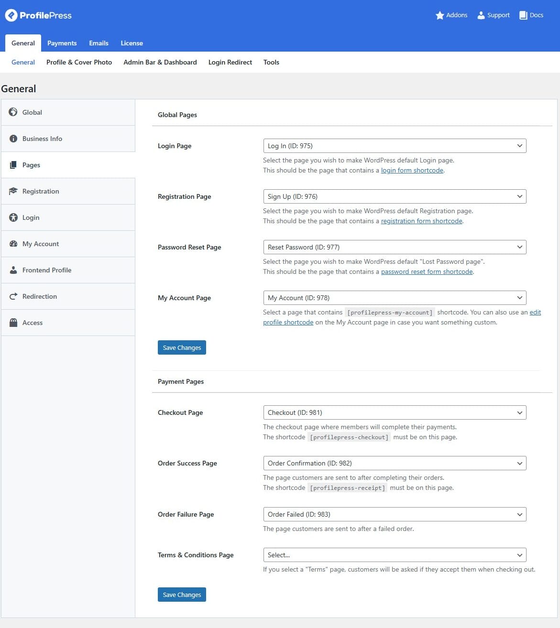
Task: Click the Frontend Profile user icon
Action: pyautogui.click(x=13, y=270)
